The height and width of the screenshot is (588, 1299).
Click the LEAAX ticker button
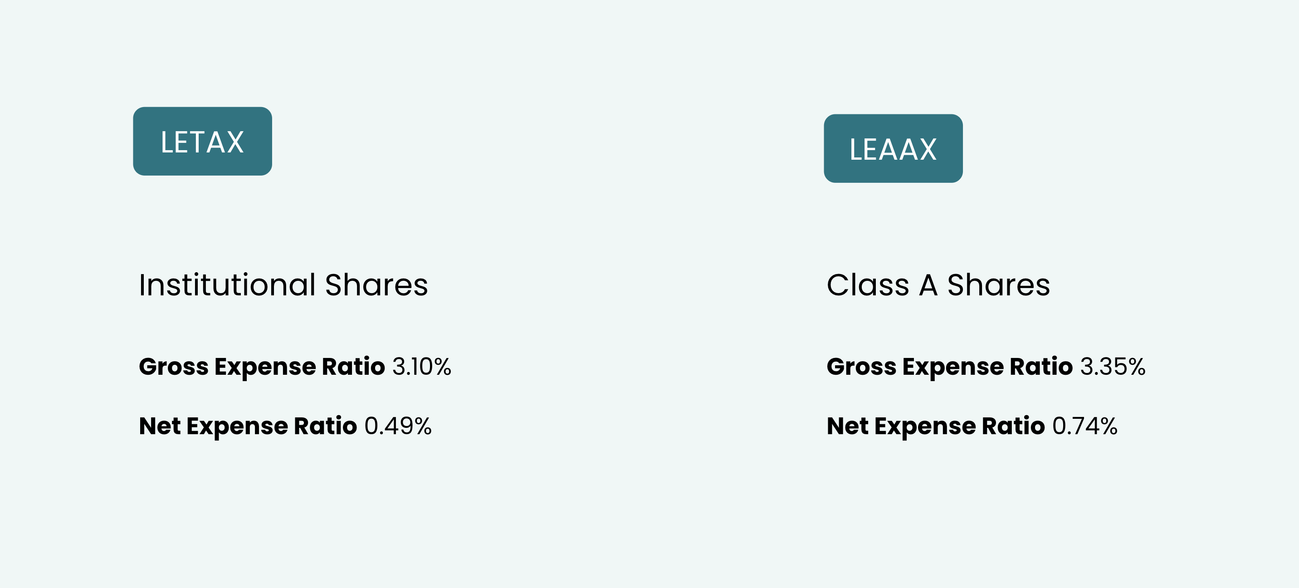(x=893, y=149)
